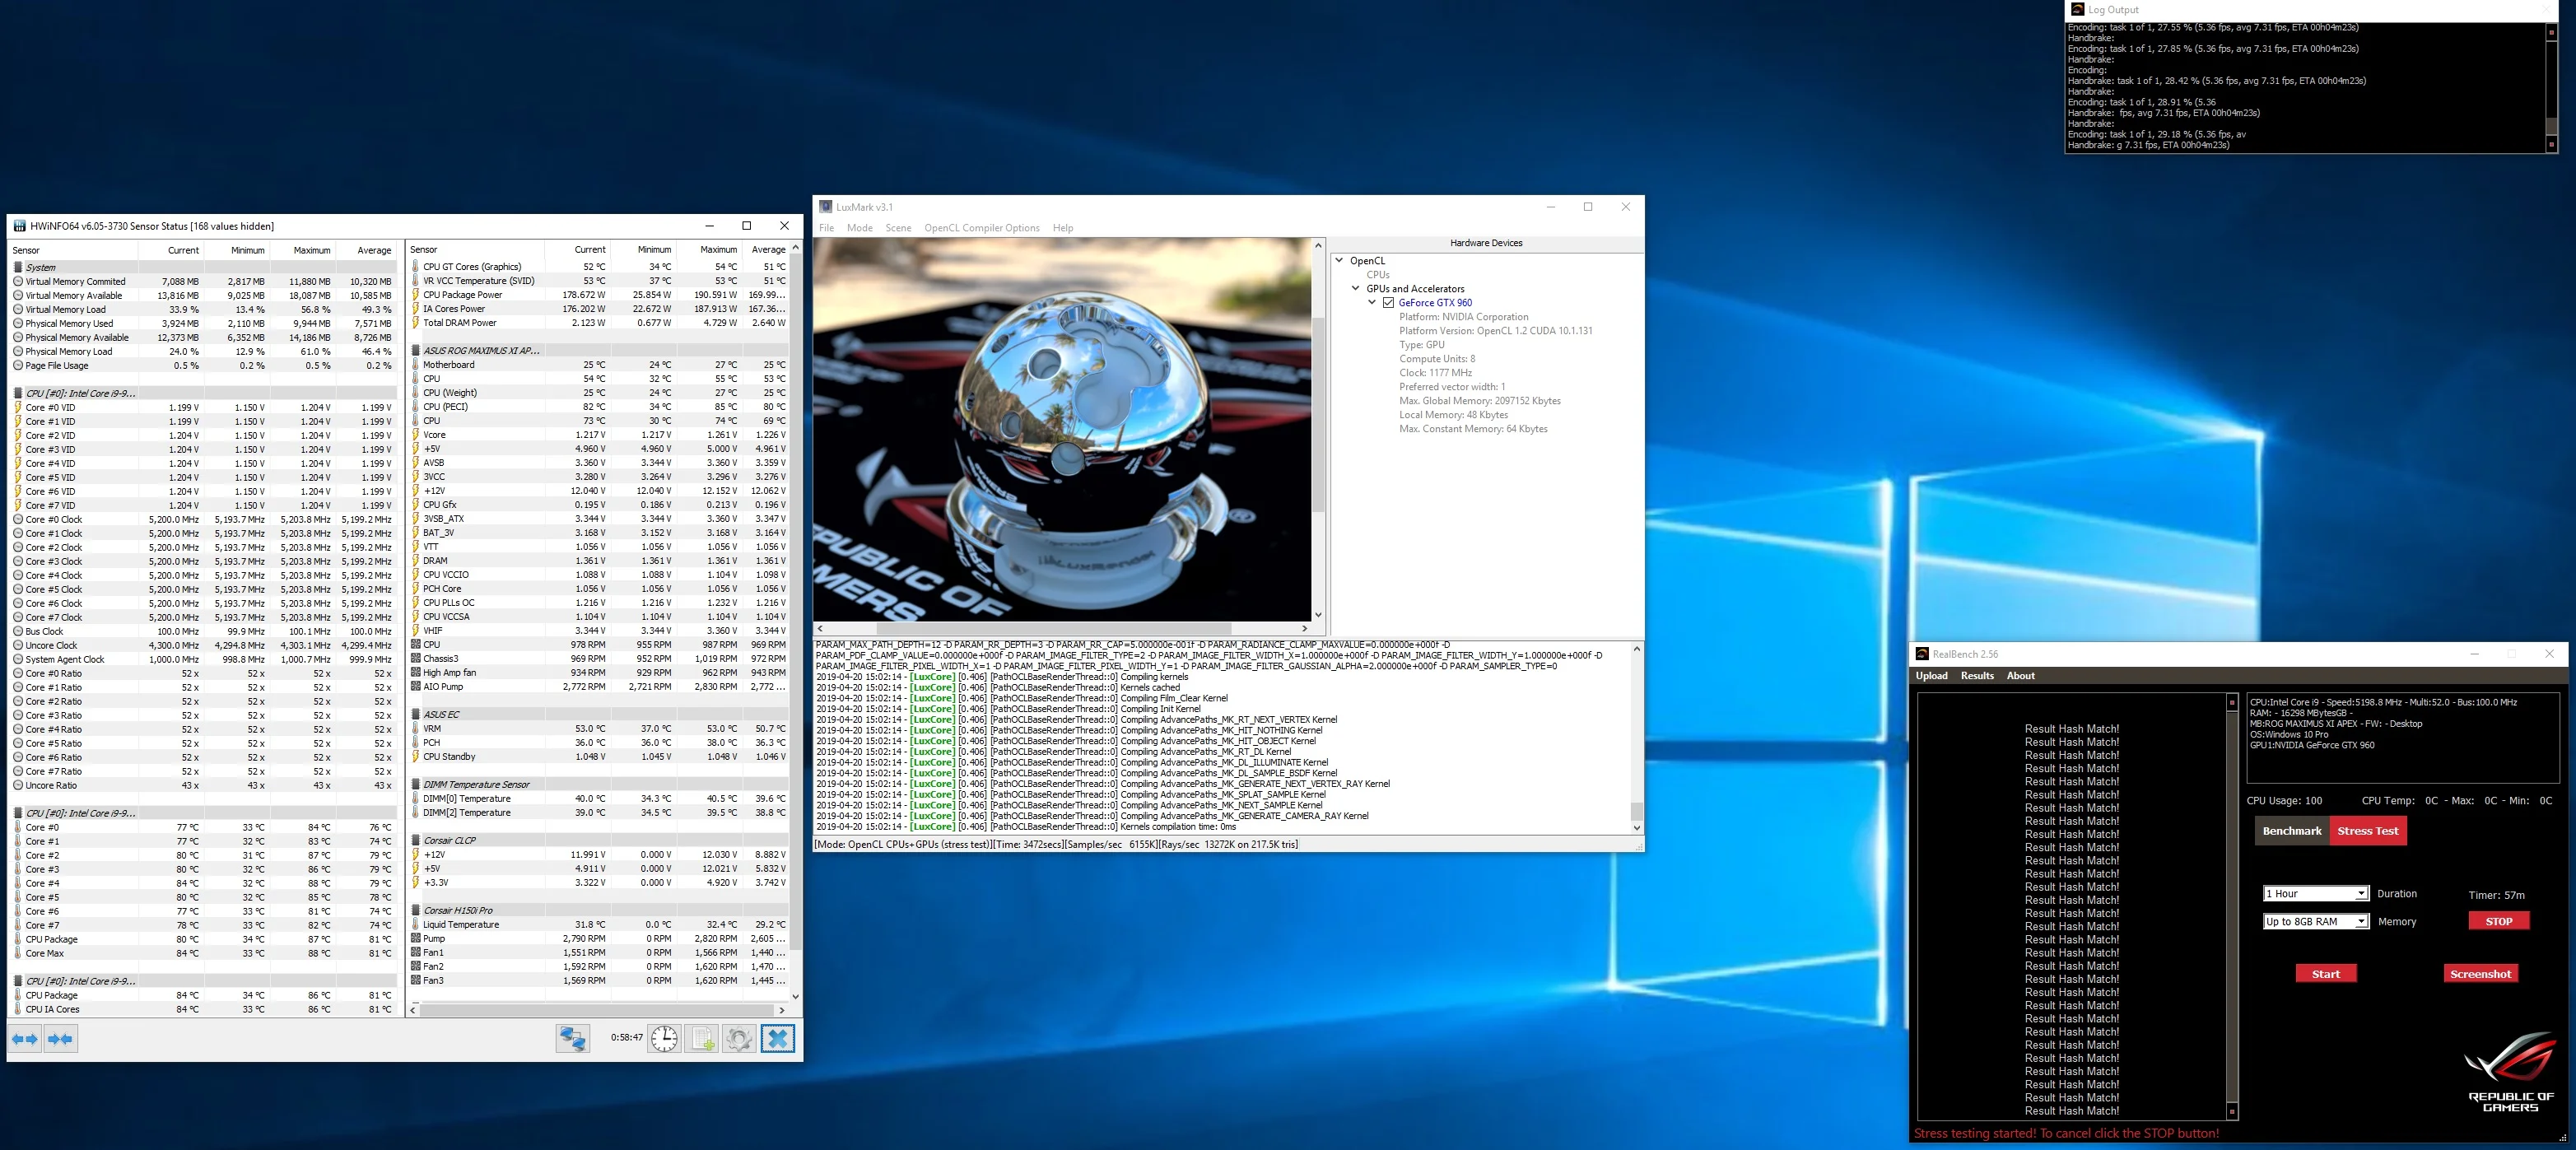Click LuxMark render image horizontal scrollbar
This screenshot has width=2576, height=1150.
tap(1062, 629)
